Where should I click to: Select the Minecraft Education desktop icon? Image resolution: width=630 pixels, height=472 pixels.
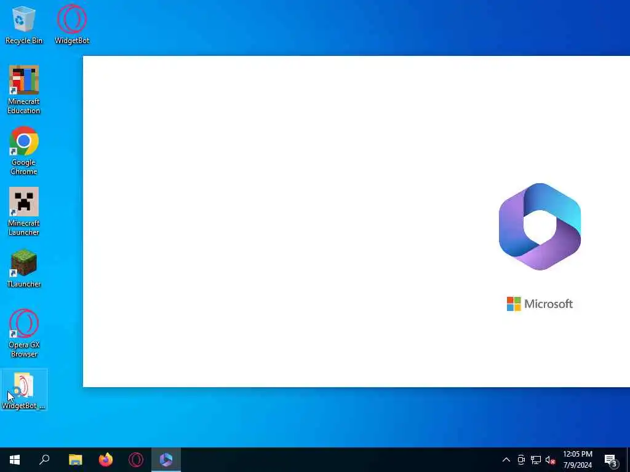tap(24, 90)
